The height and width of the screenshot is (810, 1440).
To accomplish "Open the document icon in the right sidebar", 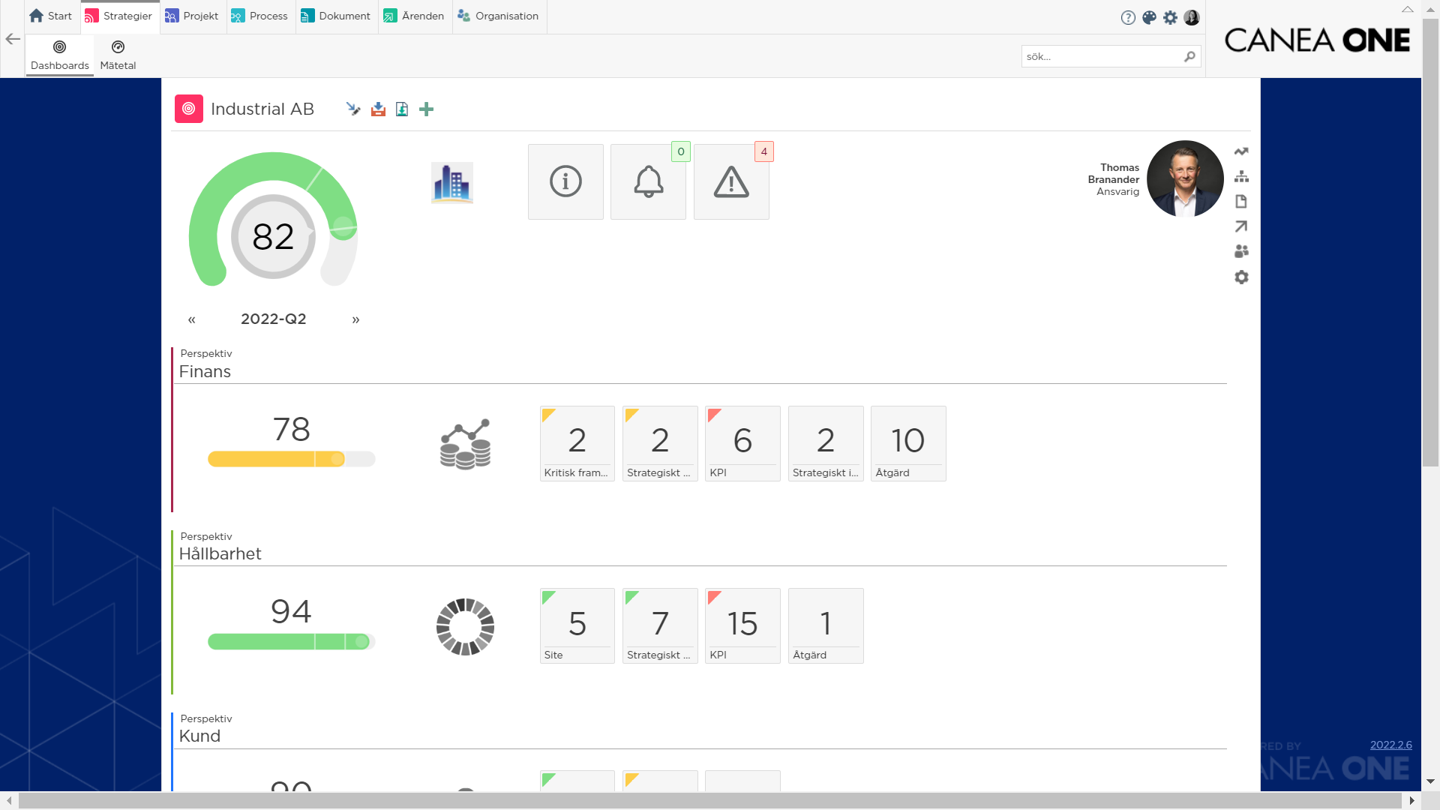I will tap(1242, 201).
